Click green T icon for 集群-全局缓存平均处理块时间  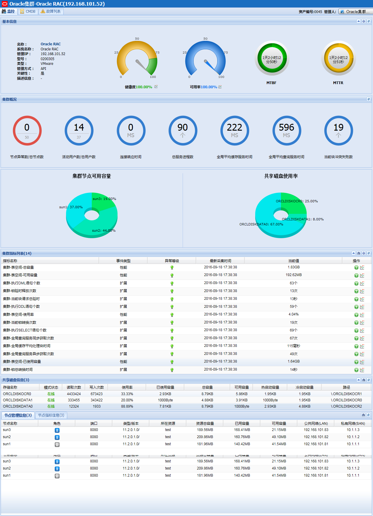(356, 346)
